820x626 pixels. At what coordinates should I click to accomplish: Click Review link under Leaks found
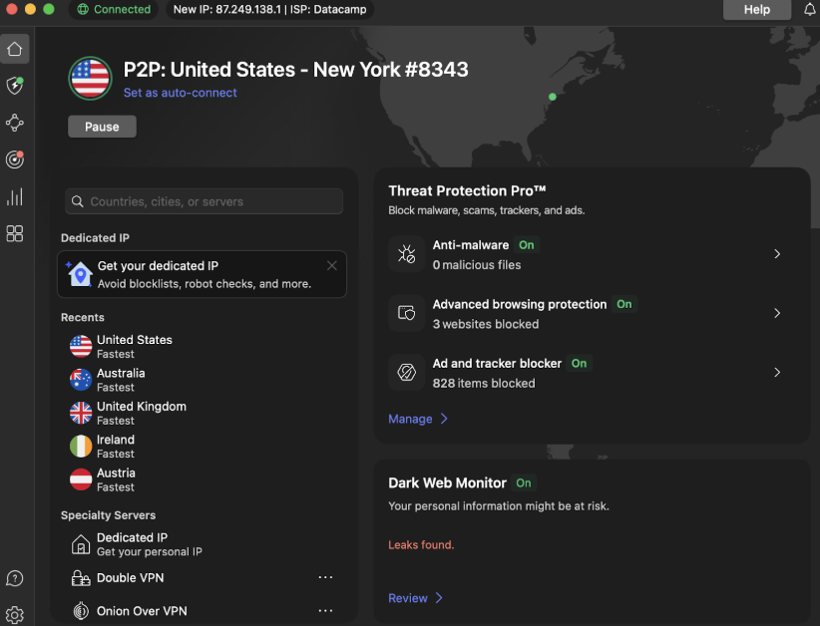point(407,598)
